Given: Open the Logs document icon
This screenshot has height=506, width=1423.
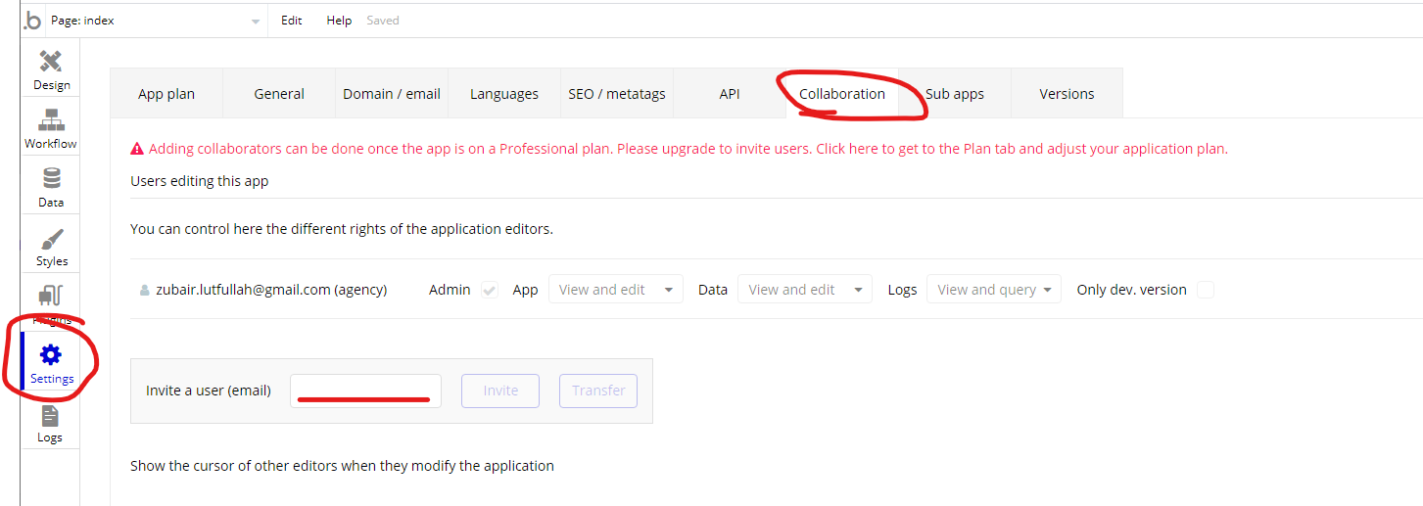Looking at the screenshot, I should [50, 417].
